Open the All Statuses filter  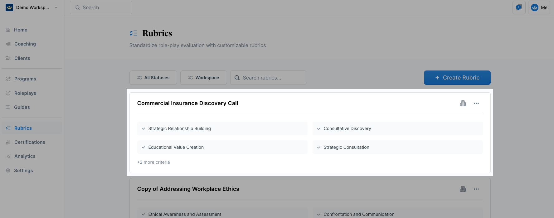pos(153,78)
